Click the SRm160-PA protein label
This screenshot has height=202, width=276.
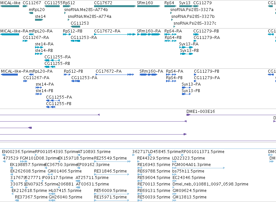click(151, 71)
